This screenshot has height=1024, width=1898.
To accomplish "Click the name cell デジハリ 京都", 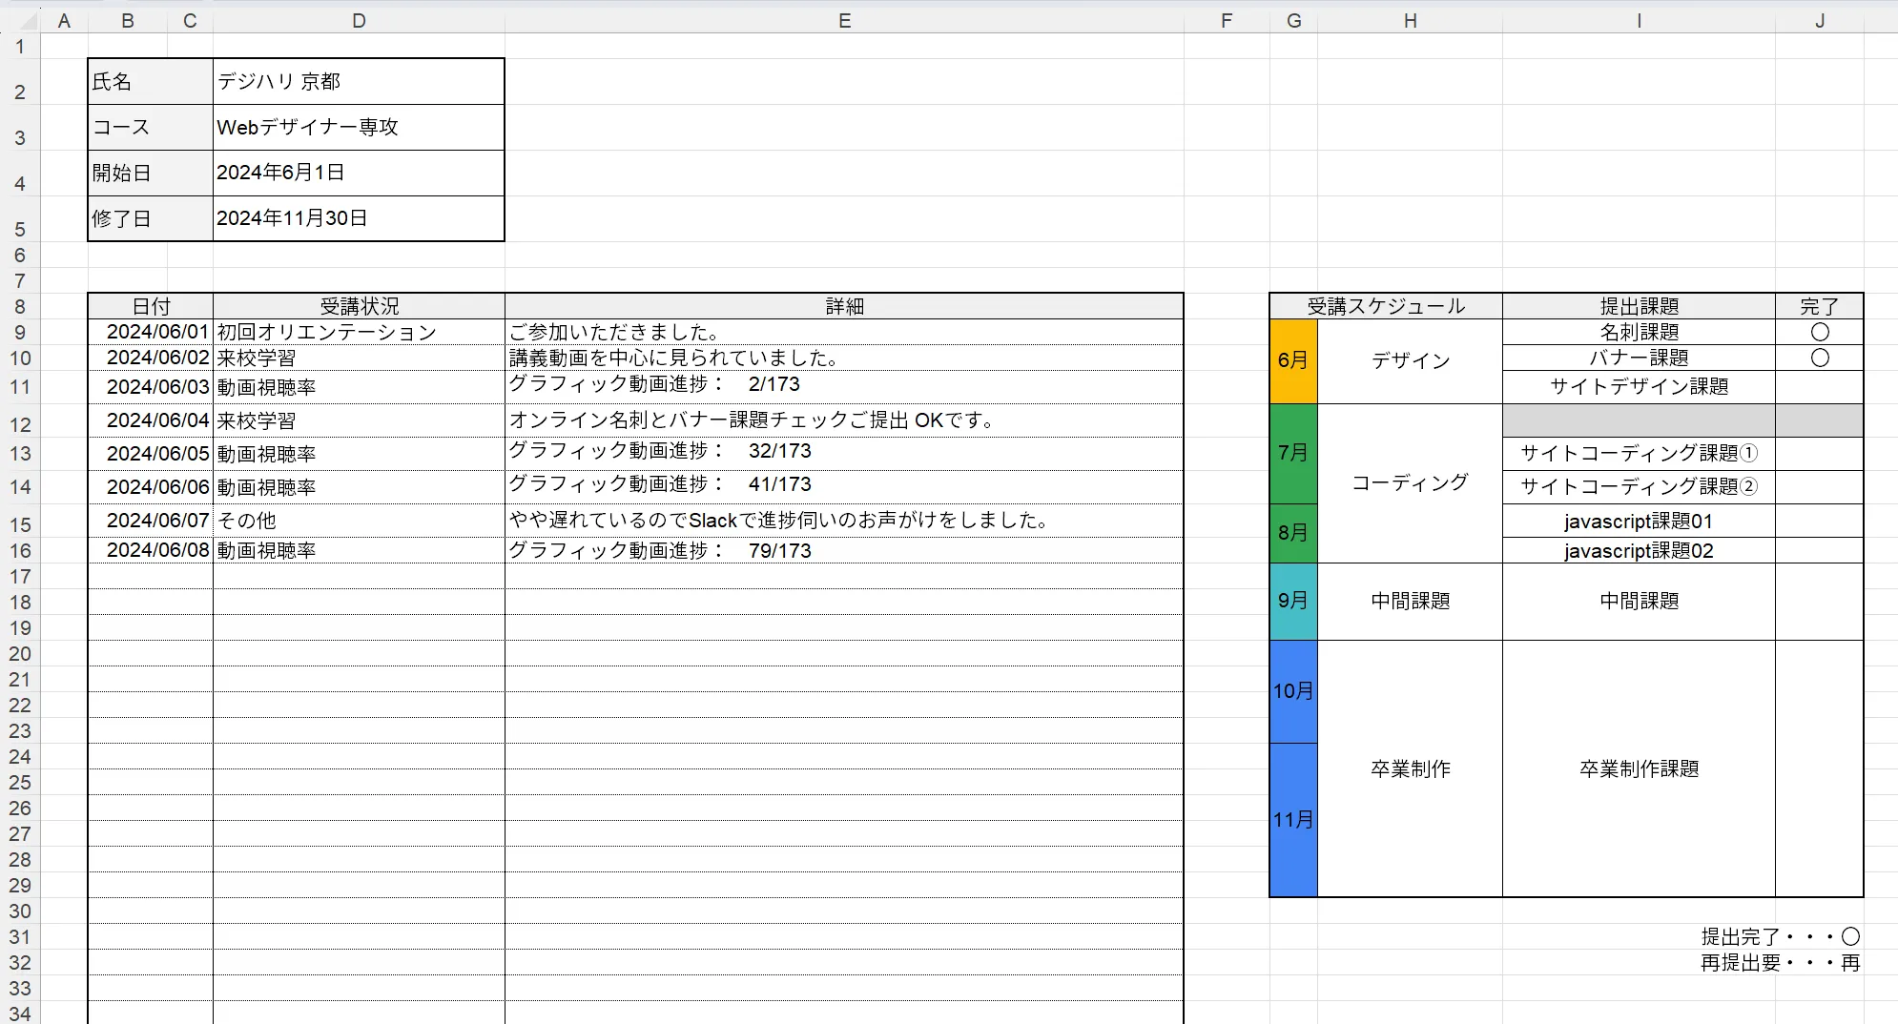I will (x=359, y=82).
